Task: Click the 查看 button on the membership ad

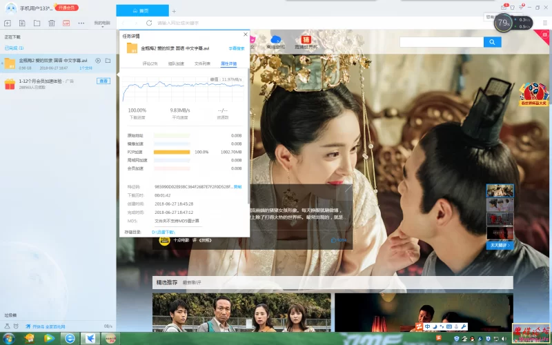Action: click(103, 81)
